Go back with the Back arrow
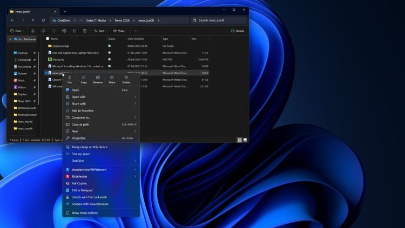The image size is (405, 228). tap(12, 20)
